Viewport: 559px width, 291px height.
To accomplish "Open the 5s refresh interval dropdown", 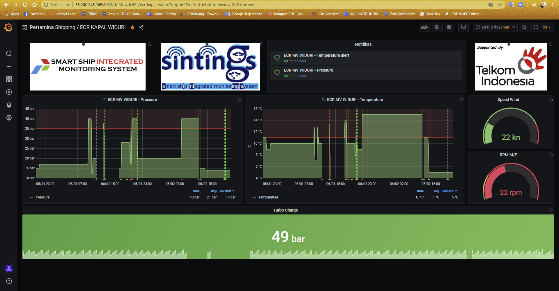I will 546,27.
